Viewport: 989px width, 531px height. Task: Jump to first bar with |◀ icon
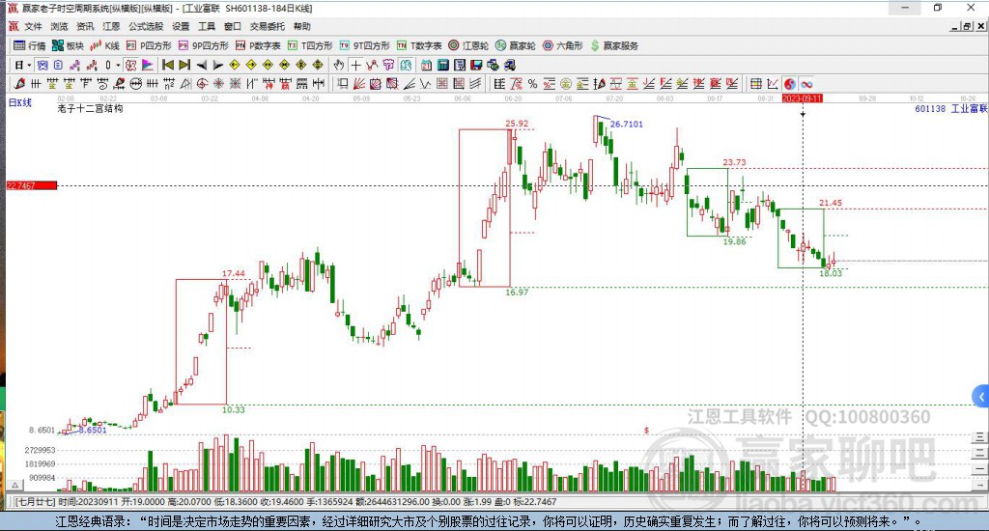[168, 65]
